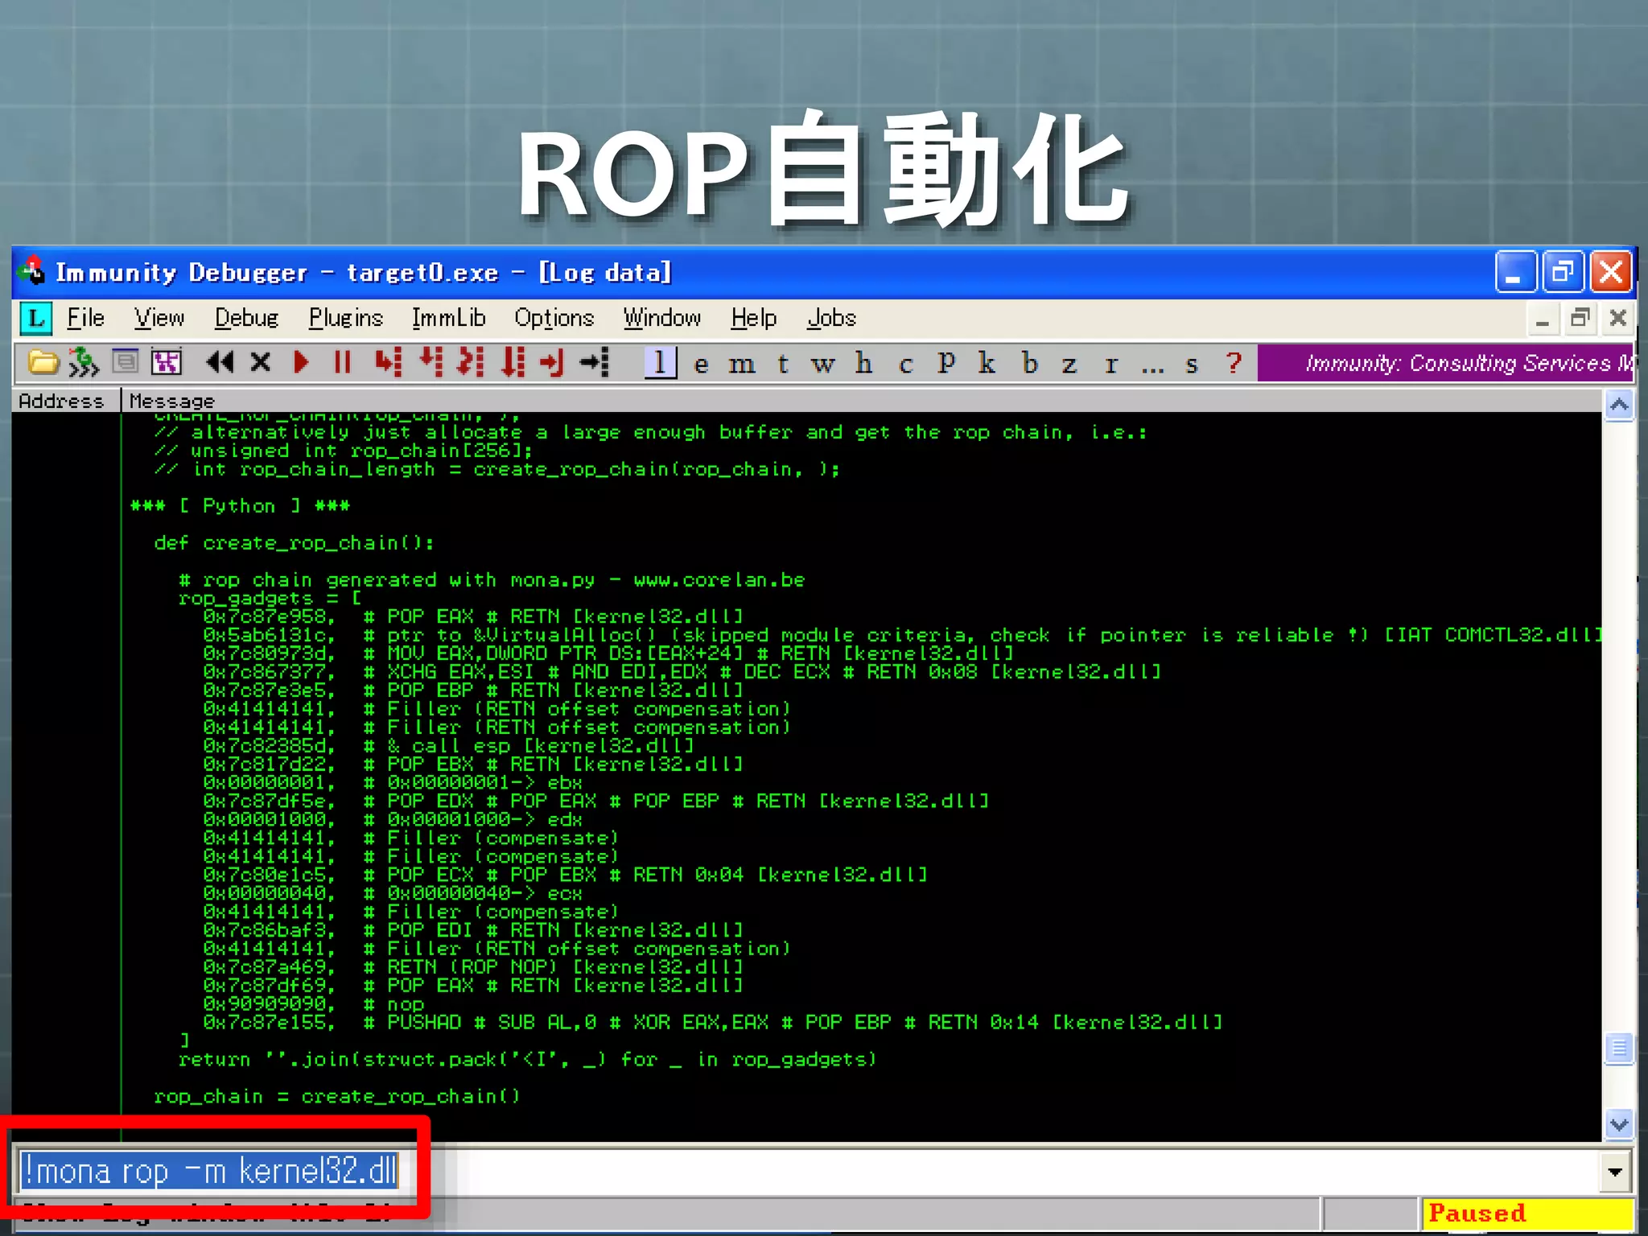Click the Step into toolbar icon

[388, 363]
